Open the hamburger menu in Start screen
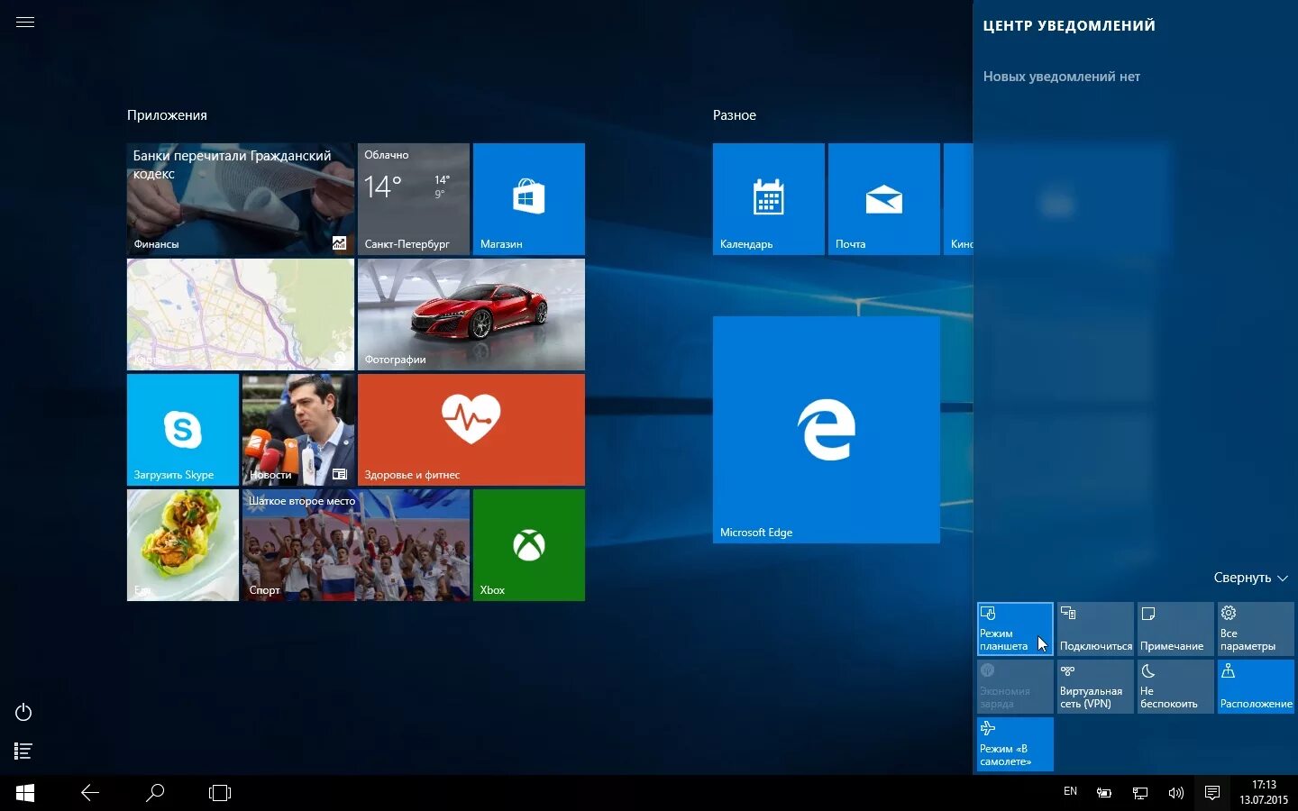The width and height of the screenshot is (1298, 811). pos(25,23)
